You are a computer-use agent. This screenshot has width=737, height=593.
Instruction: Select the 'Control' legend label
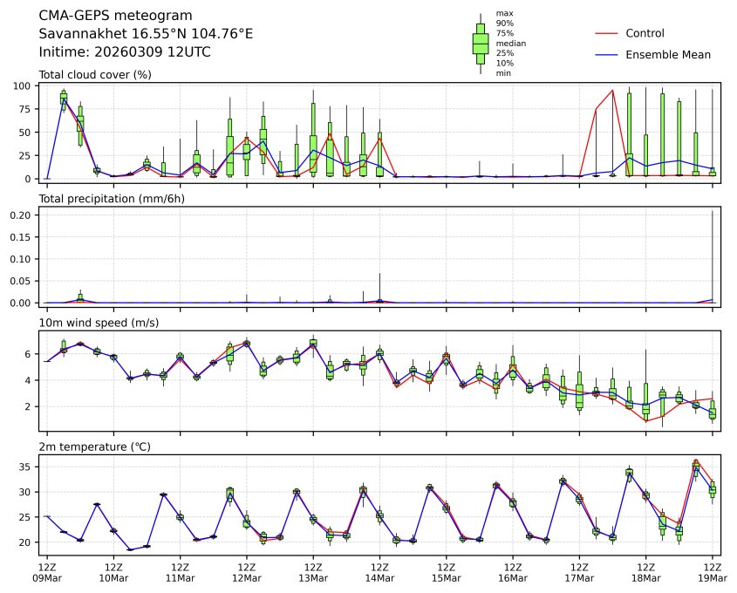(x=645, y=33)
